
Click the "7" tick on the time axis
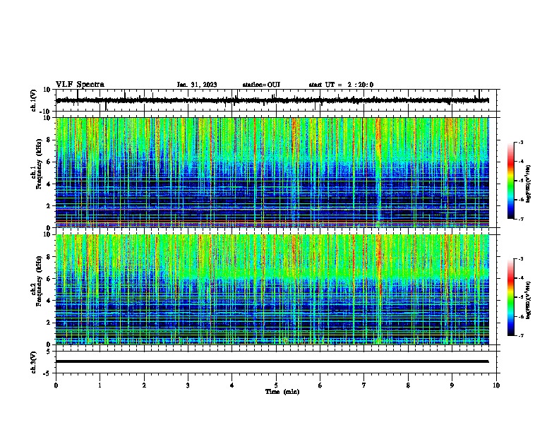click(364, 385)
